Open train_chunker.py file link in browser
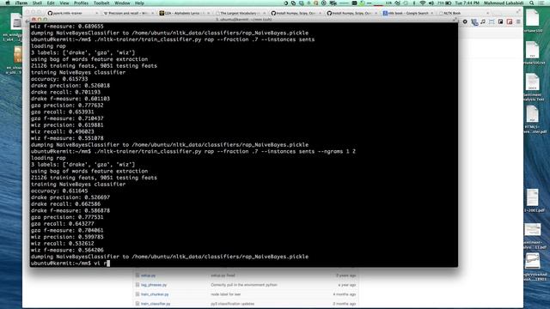 [x=155, y=294]
